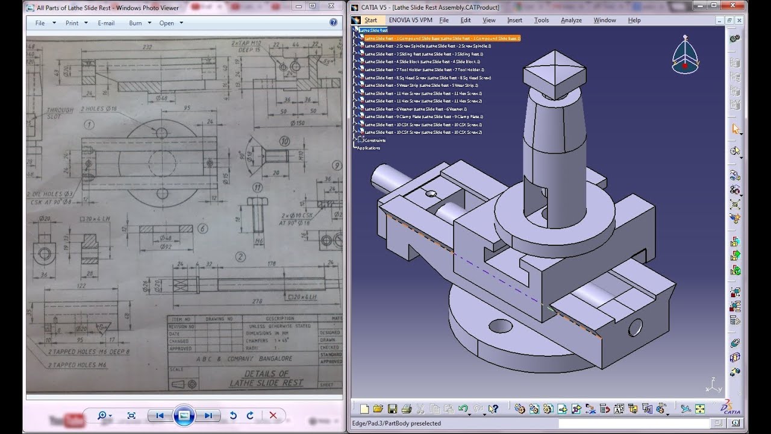Open the CATIA Help menu
Screen dimensions: 771x434
click(x=634, y=20)
